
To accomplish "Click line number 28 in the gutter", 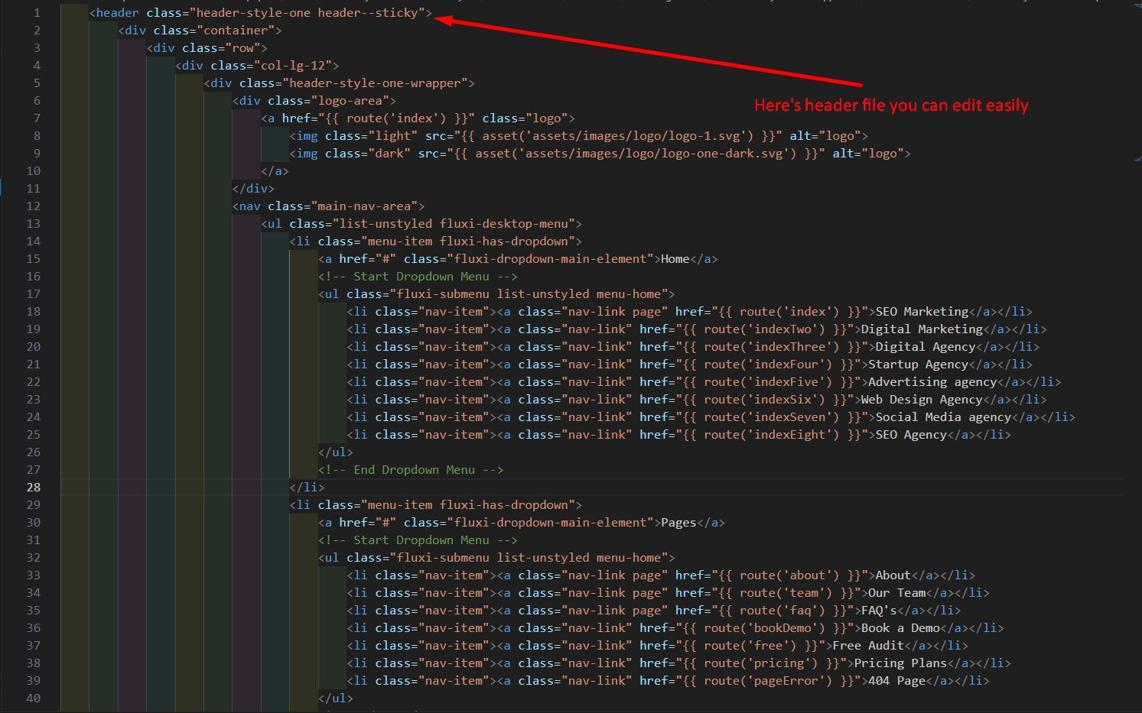I will [34, 488].
